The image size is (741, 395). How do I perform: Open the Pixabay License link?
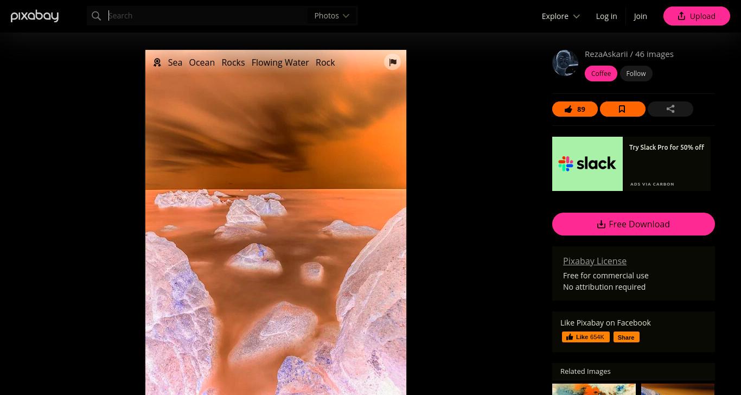click(x=595, y=261)
